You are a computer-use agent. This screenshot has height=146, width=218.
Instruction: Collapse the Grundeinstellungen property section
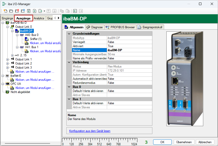tap(69, 34)
